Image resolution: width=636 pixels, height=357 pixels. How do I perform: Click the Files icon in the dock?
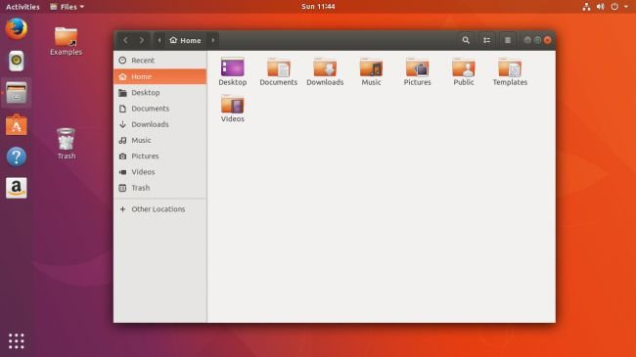click(17, 93)
